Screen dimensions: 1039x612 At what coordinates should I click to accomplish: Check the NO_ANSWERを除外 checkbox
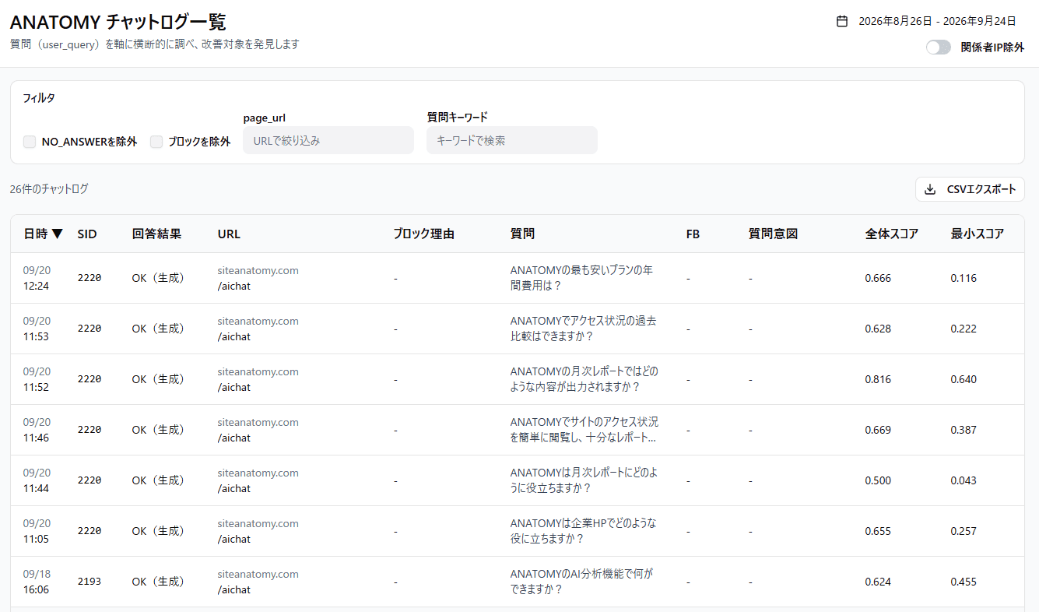30,142
